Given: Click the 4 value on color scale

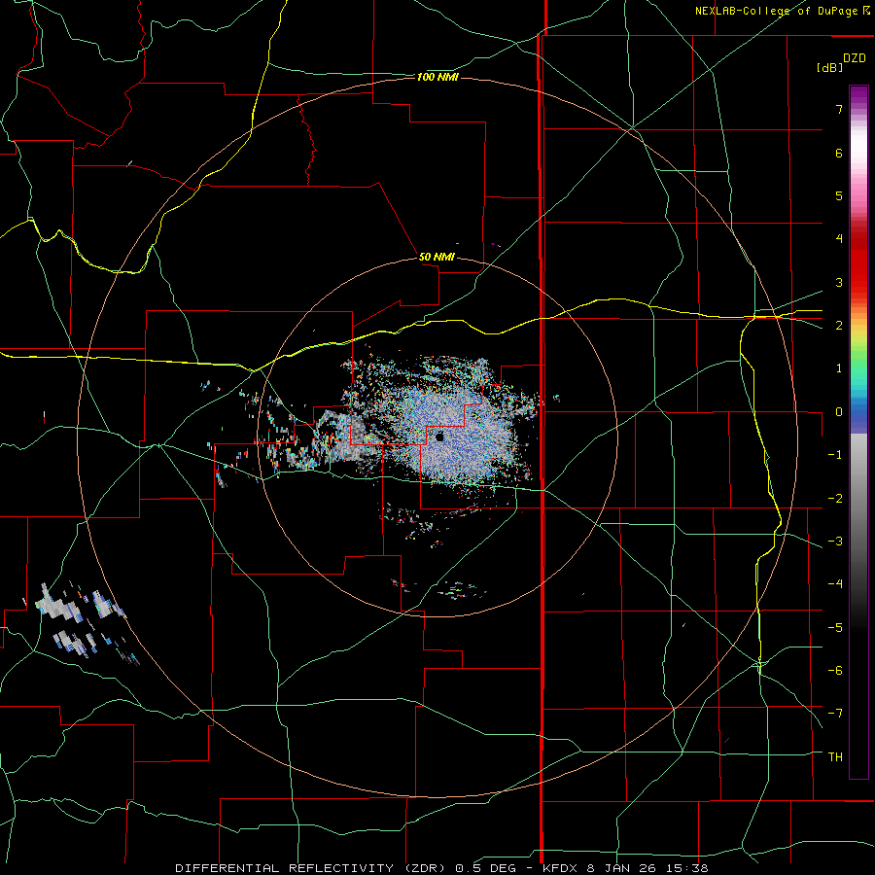Looking at the screenshot, I should (x=839, y=239).
